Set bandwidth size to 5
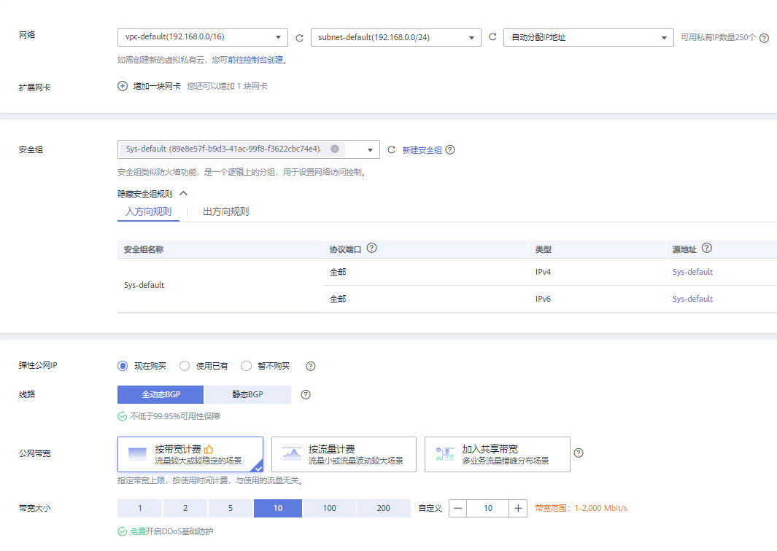The width and height of the screenshot is (777, 551). tap(231, 509)
